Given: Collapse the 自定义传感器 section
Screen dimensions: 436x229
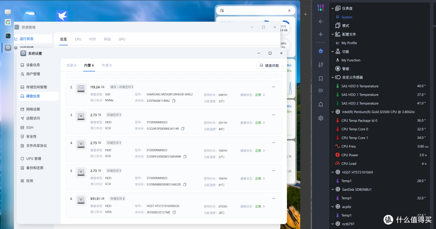Looking at the screenshot, I should pos(333,78).
